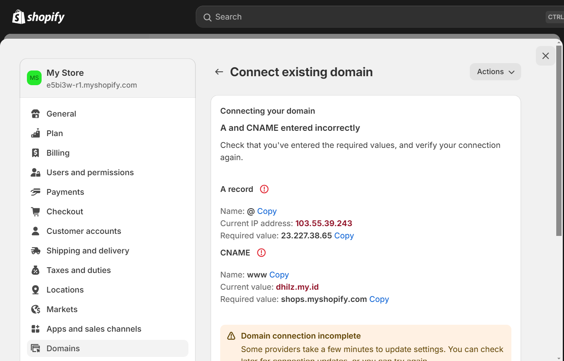
Task: Open Markets settings
Action: [x=108, y=309]
